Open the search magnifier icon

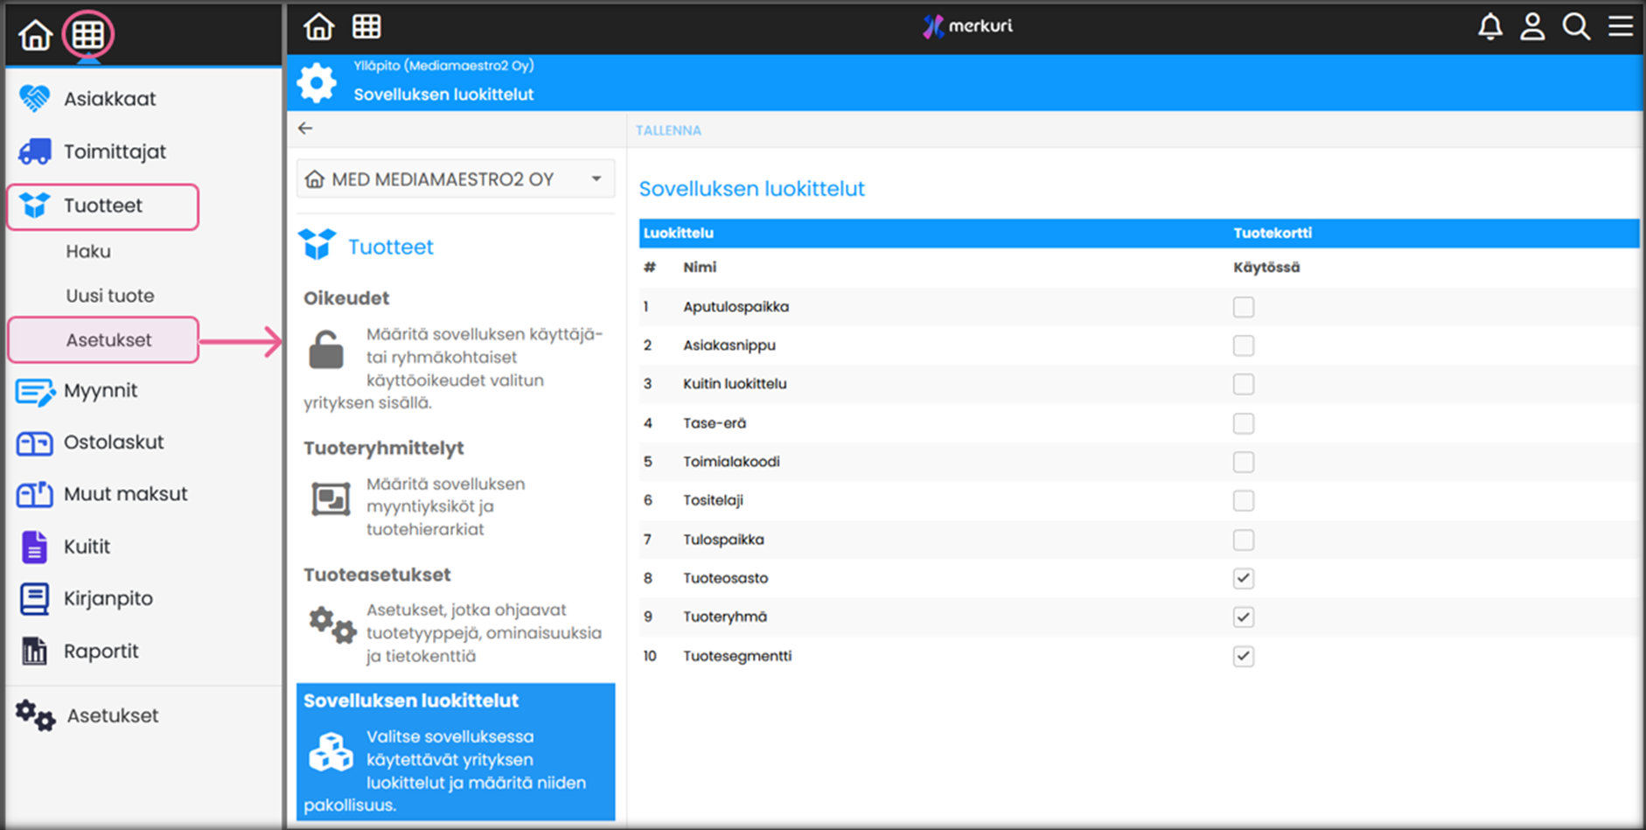(x=1576, y=27)
